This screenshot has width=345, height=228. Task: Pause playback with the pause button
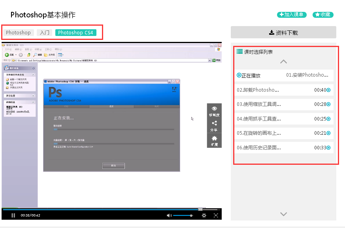pos(13,215)
